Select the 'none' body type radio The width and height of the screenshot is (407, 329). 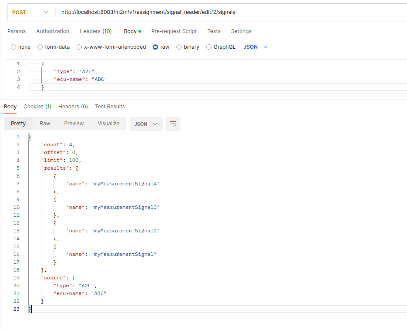[13, 47]
